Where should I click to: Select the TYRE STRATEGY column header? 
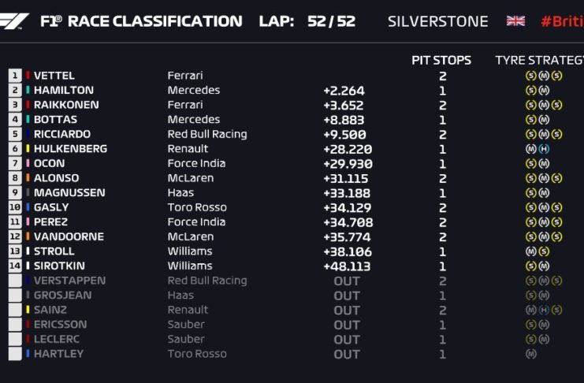(x=539, y=61)
